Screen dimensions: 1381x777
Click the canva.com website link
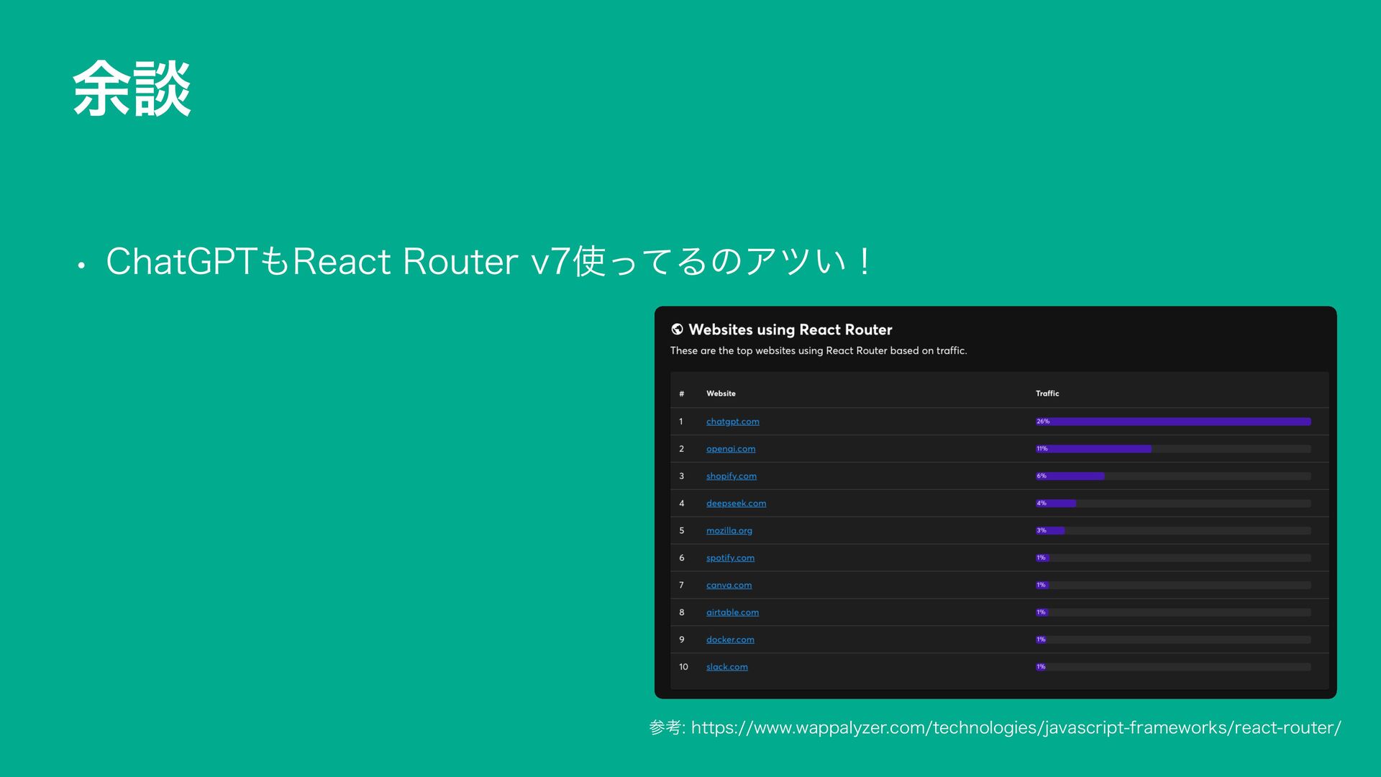729,586
